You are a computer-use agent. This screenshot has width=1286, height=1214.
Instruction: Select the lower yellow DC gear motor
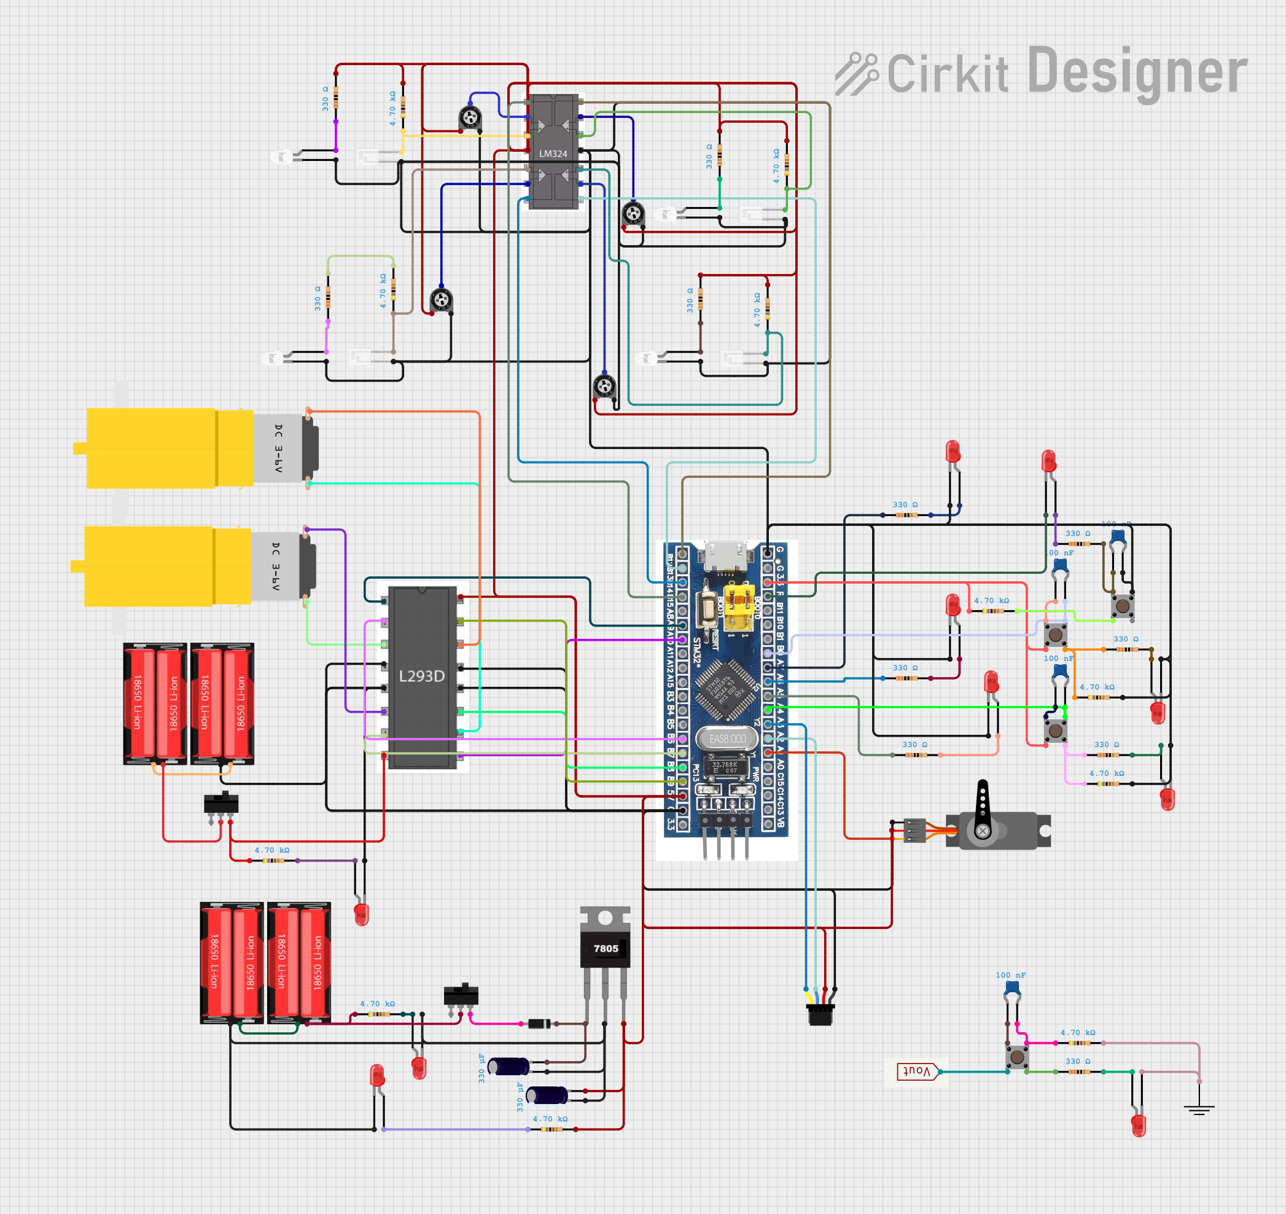coord(193,566)
